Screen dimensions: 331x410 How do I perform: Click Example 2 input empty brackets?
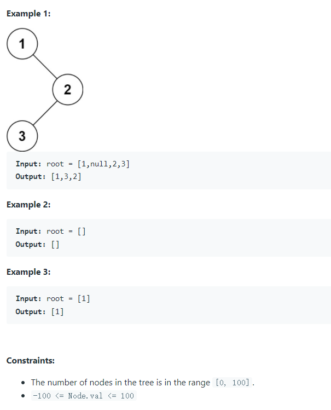82,232
